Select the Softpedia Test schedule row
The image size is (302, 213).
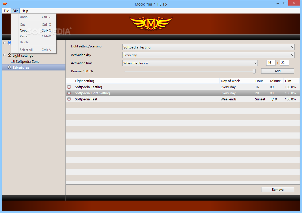click(x=183, y=99)
